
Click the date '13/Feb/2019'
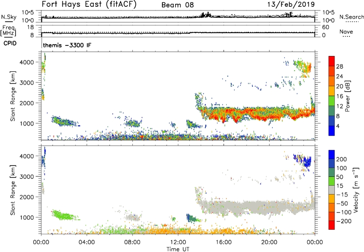click(291, 4)
